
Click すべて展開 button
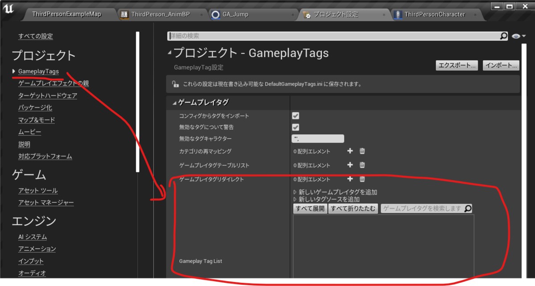(x=310, y=209)
